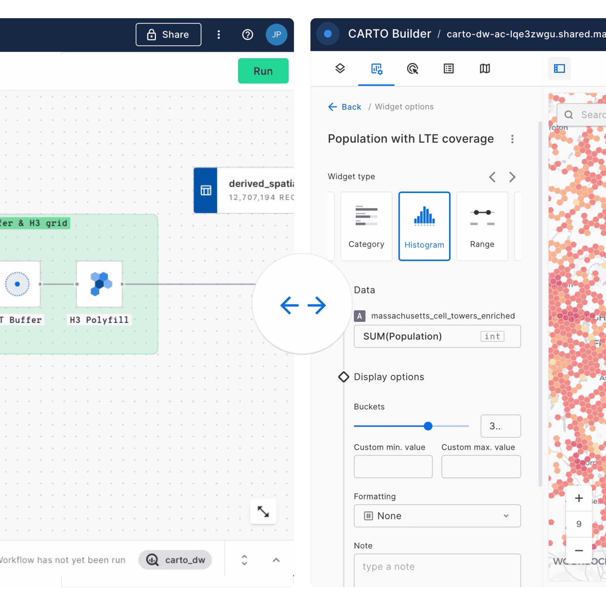Show previous widget types with left chevron
This screenshot has height=606, width=606.
(x=492, y=177)
